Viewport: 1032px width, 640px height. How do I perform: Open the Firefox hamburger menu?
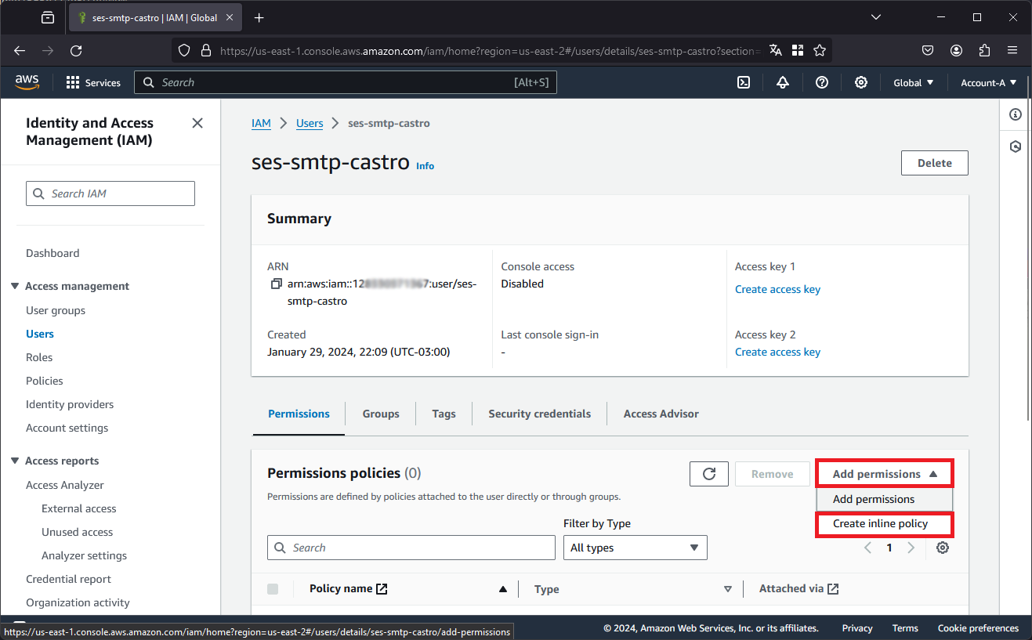(1012, 50)
